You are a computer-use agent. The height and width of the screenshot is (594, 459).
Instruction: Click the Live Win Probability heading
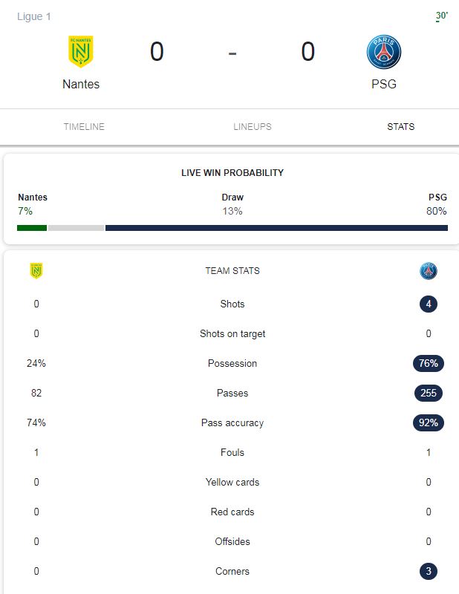pos(232,173)
